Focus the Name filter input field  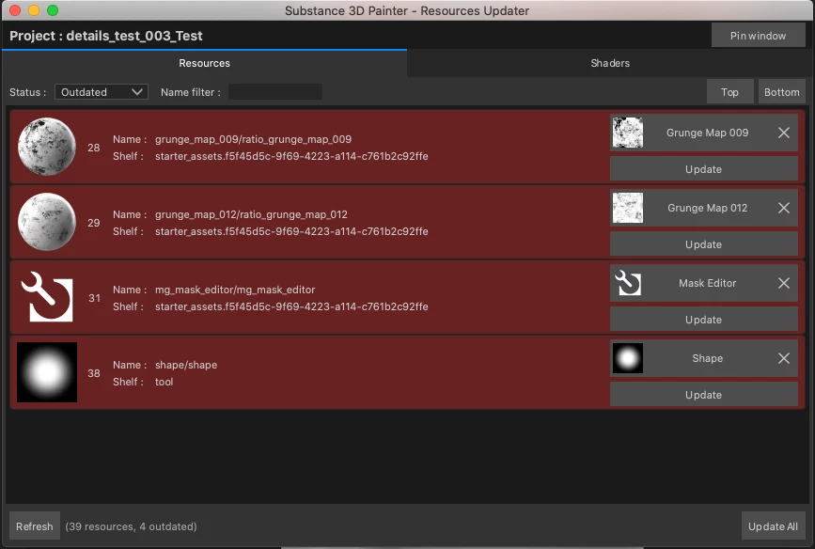(x=275, y=92)
